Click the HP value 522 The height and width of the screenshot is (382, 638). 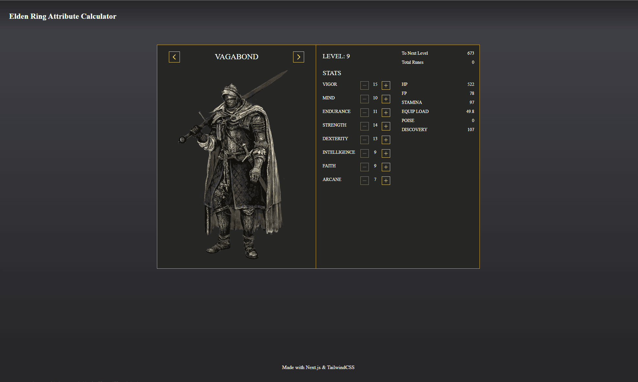(471, 84)
